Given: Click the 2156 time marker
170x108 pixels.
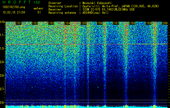Looking at the screenshot, I should point(99,23).
